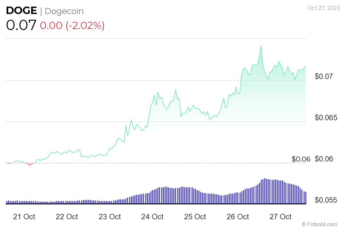Click the red dip in the price line
The width and height of the screenshot is (343, 229).
pos(30,165)
